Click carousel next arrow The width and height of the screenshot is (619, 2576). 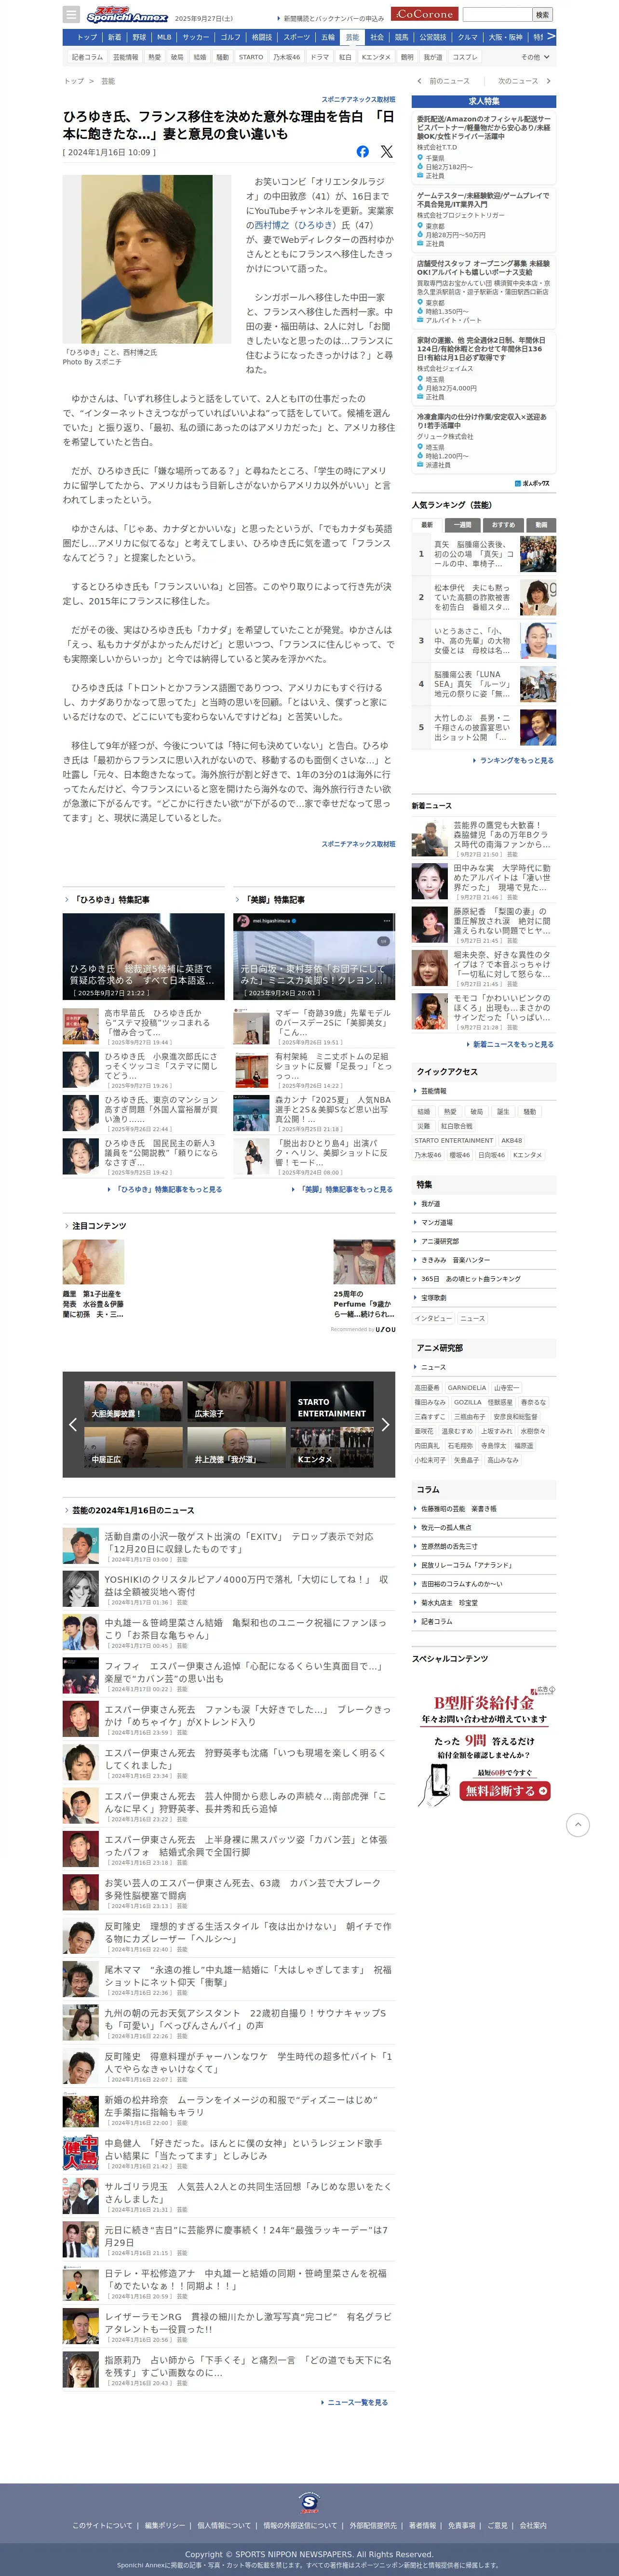(385, 1424)
